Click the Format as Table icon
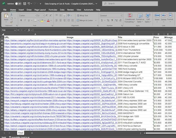This screenshot has width=176, height=138. [x=140, y=18]
